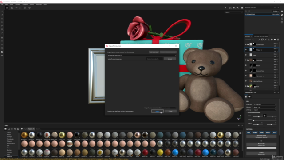Toggle the height material channel button
Viewport: 284px width, 160px height.
255,132
